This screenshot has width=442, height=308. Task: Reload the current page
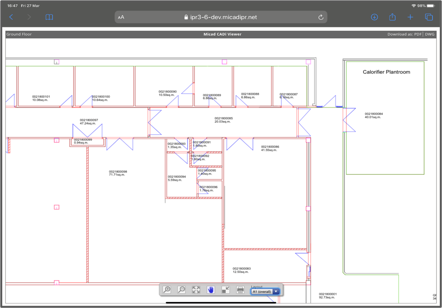(320, 17)
